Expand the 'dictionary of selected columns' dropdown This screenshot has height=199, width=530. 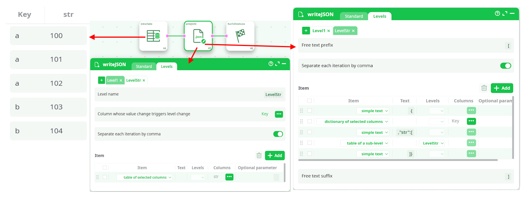click(353, 122)
